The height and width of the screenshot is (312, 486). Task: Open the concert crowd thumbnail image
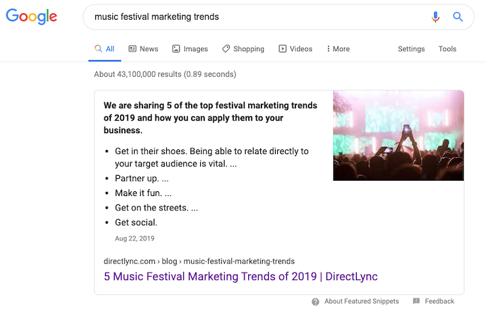(x=398, y=136)
